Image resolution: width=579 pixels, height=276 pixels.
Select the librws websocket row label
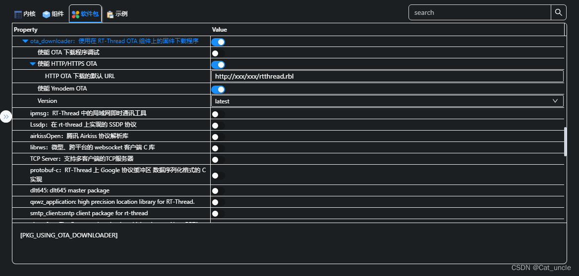92,148
